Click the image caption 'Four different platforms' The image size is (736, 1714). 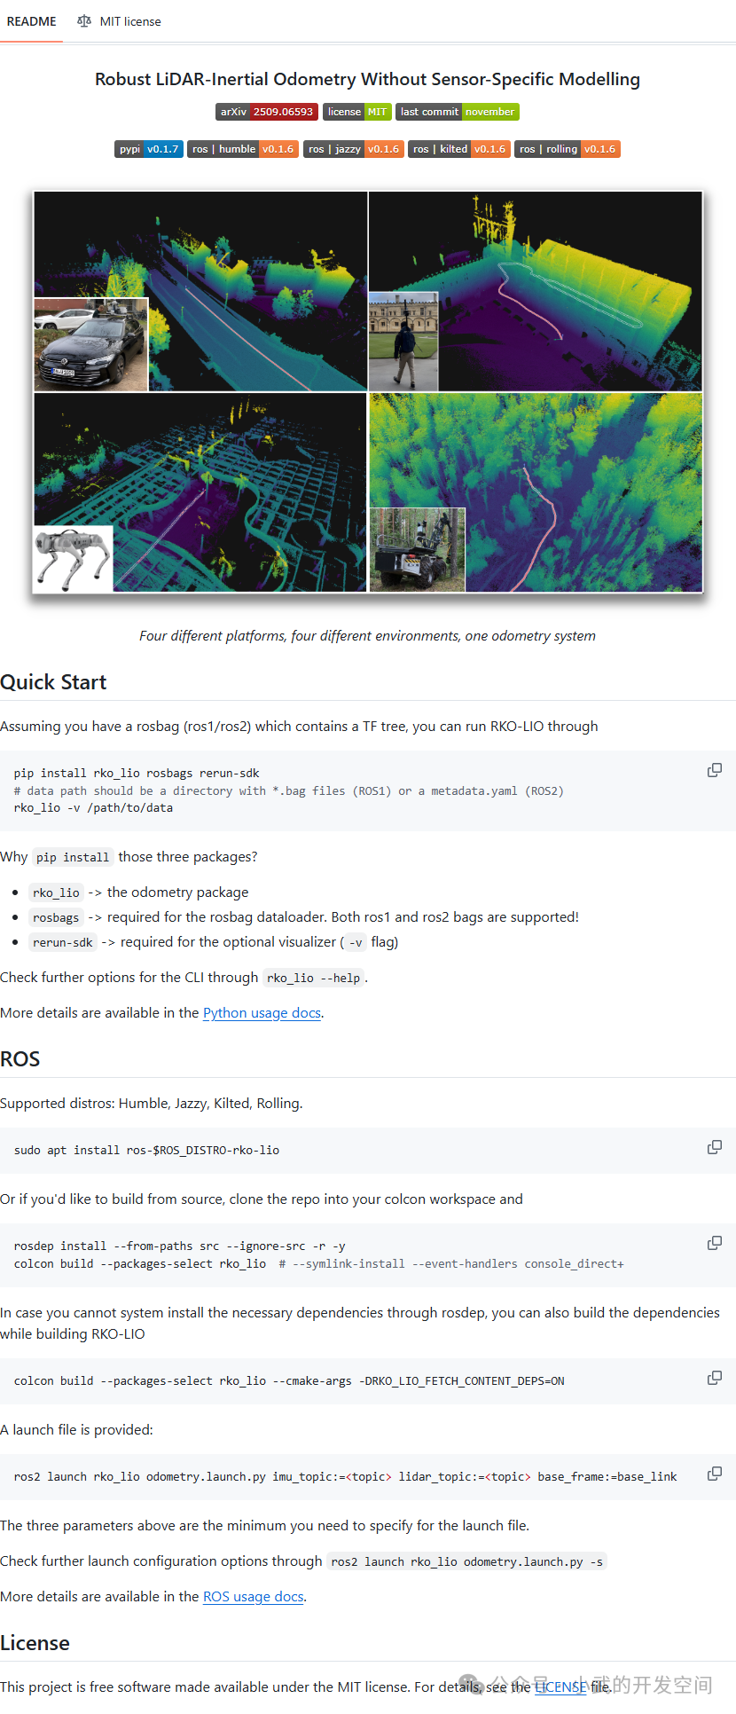[x=367, y=636]
